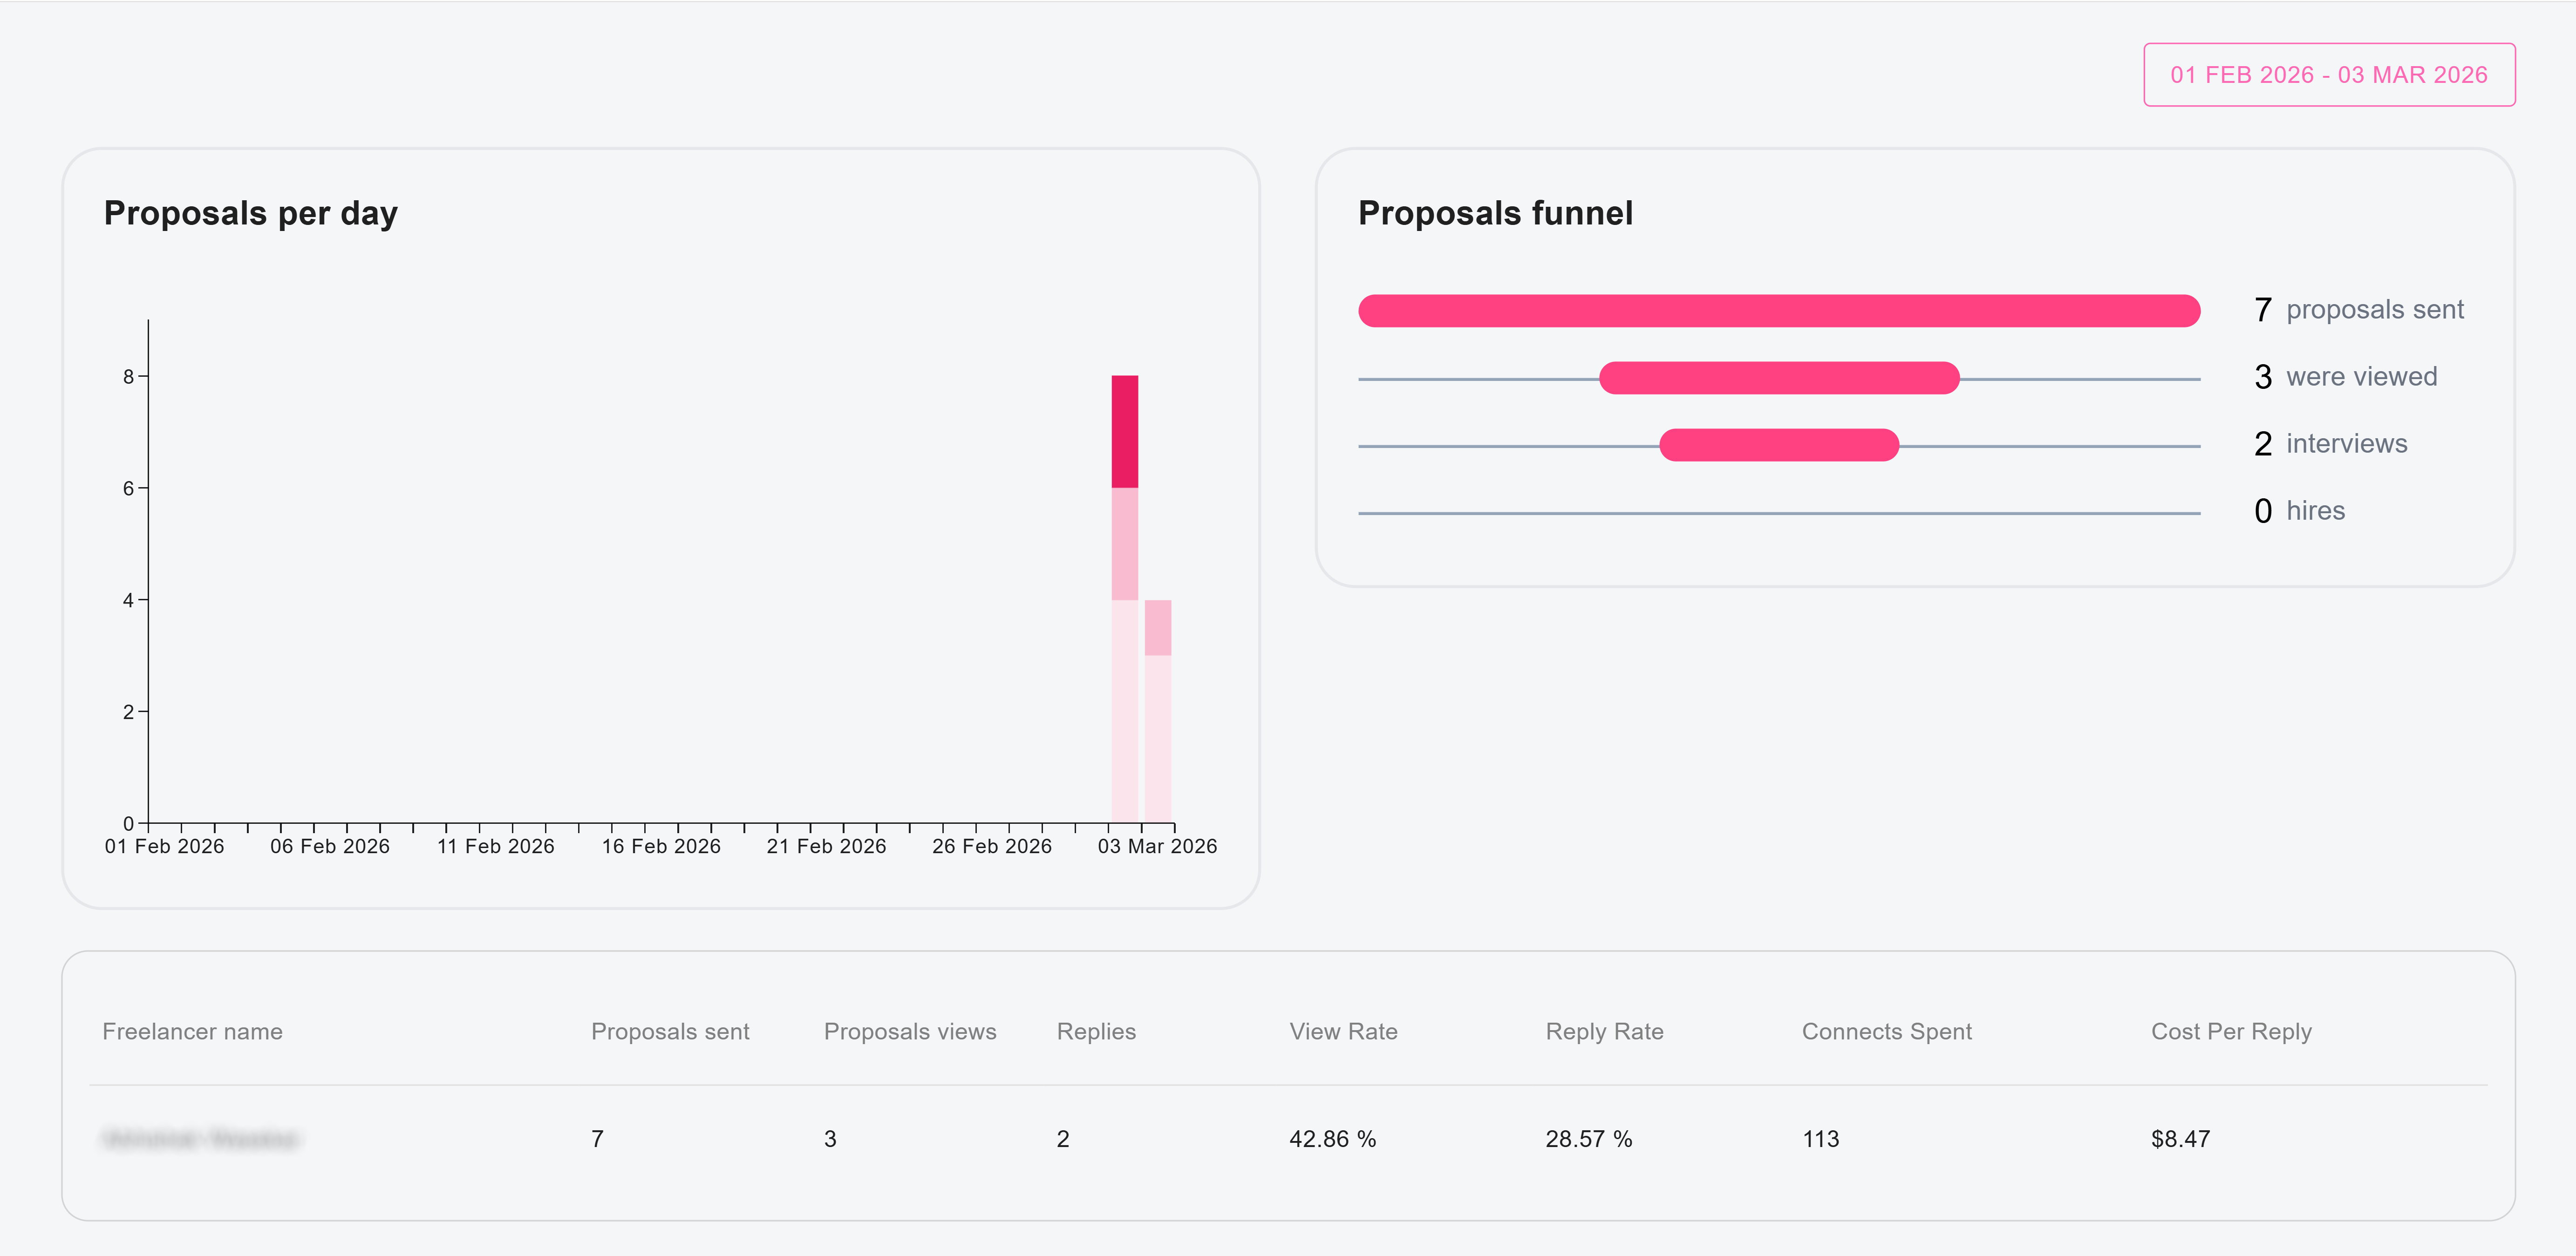Image resolution: width=2576 pixels, height=1256 pixels.
Task: Click the 42.86 % view rate value
Action: 1332,1138
